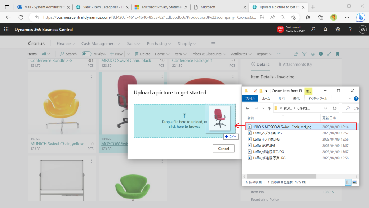The image size is (369, 208).
Task: Open the browser Settings and more menu
Action: coord(347,17)
